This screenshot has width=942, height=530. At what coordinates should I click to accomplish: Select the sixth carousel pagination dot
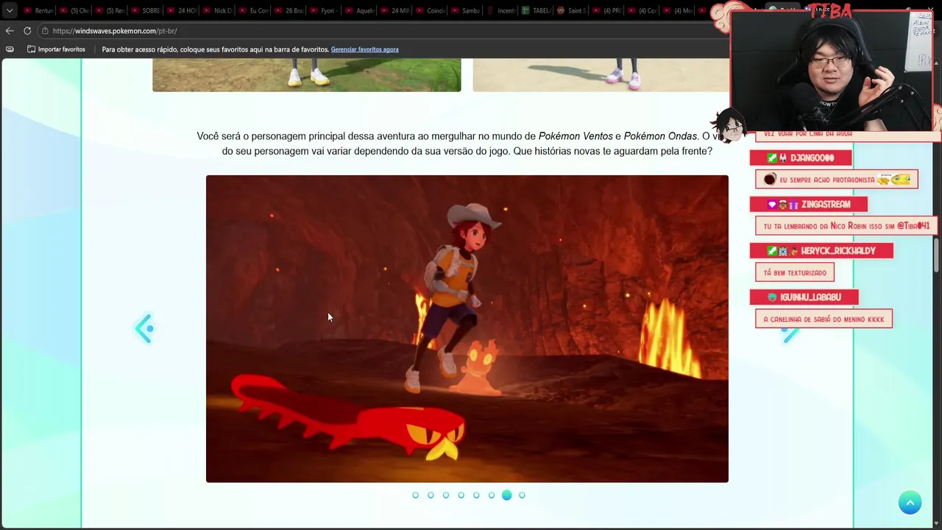492,495
